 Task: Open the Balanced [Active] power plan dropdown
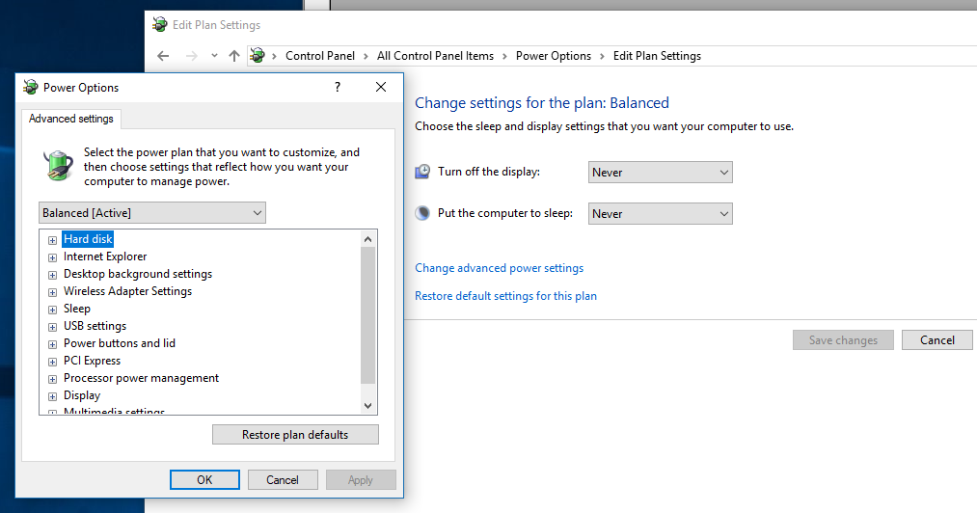tap(152, 212)
